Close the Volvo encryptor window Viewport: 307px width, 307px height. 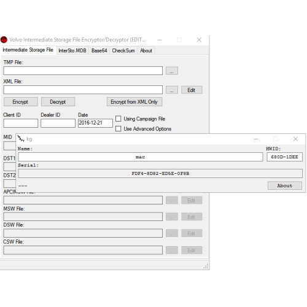[x=199, y=40]
